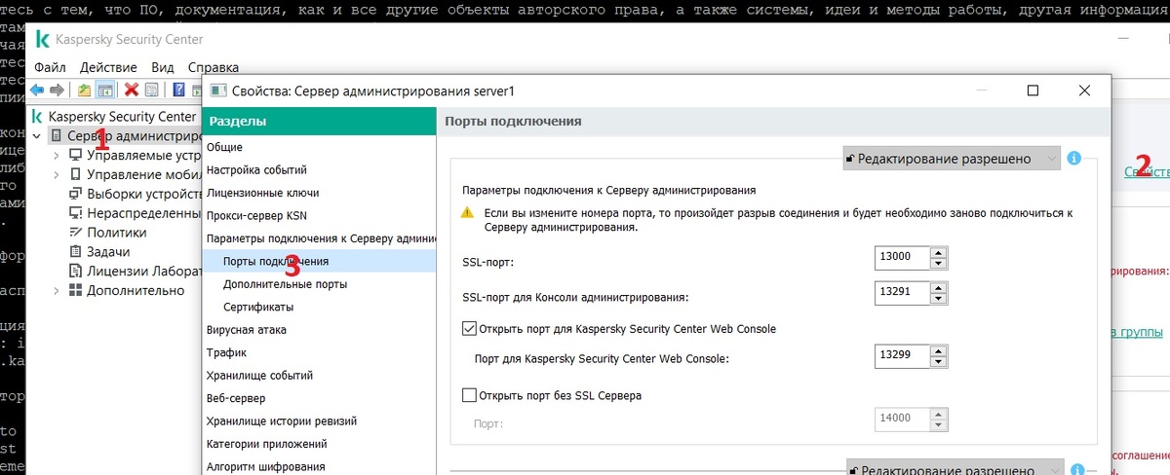This screenshot has height=475, width=1170.
Task: Open the Справка menu
Action: [x=212, y=67]
